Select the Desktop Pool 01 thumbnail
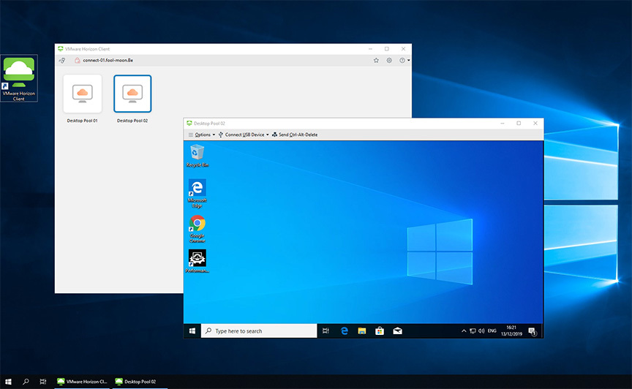 [82, 94]
